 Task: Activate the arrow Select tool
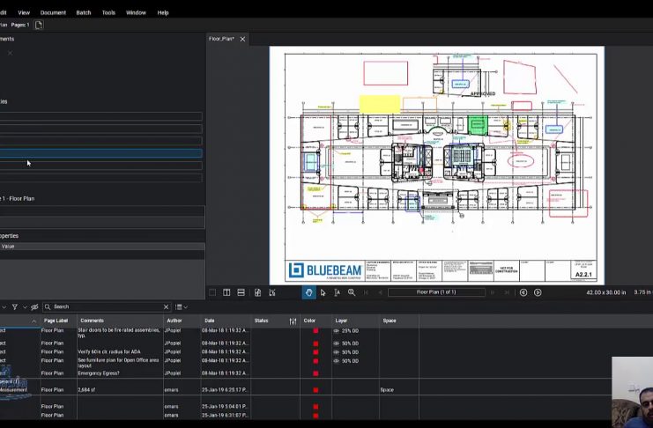(x=323, y=292)
